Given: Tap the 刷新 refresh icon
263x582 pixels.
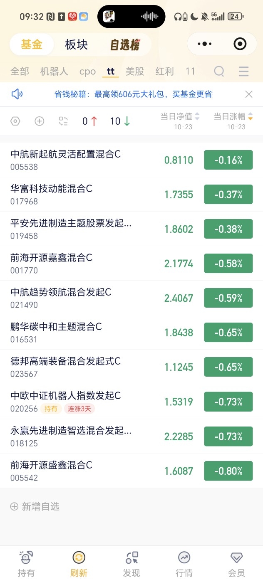Looking at the screenshot, I should click(x=79, y=557).
